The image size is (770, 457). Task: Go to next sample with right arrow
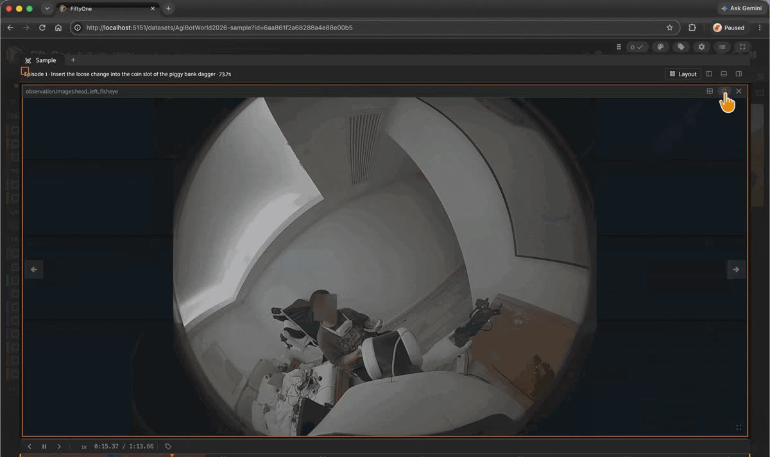click(736, 270)
